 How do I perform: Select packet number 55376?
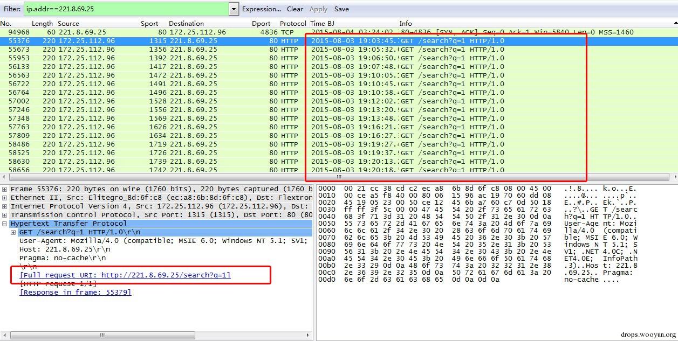coord(339,41)
